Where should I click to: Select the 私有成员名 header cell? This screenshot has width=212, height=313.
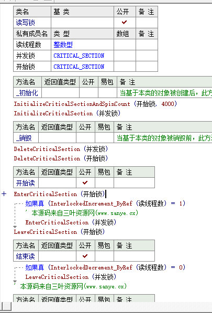coord(32,34)
